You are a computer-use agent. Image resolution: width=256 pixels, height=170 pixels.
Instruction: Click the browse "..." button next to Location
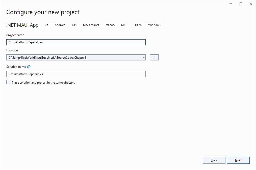pyautogui.click(x=154, y=57)
